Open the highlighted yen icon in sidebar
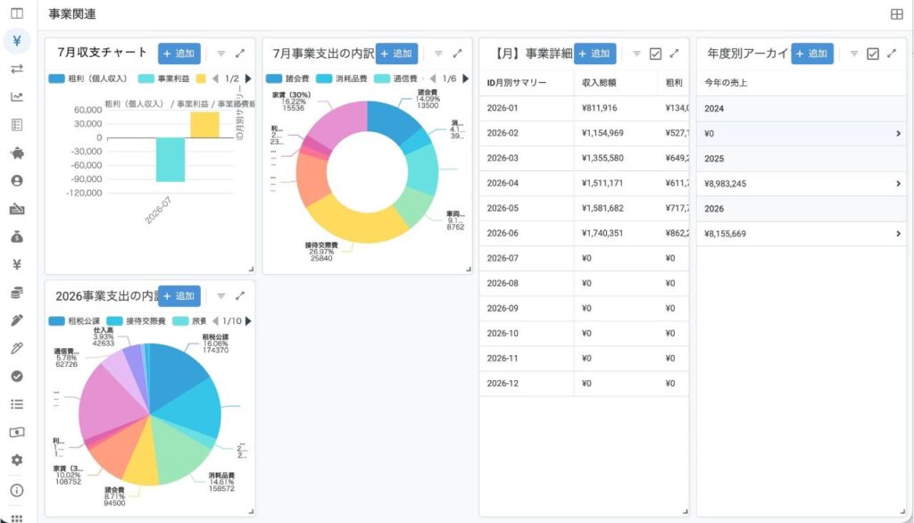The height and width of the screenshot is (523, 914). (x=17, y=41)
